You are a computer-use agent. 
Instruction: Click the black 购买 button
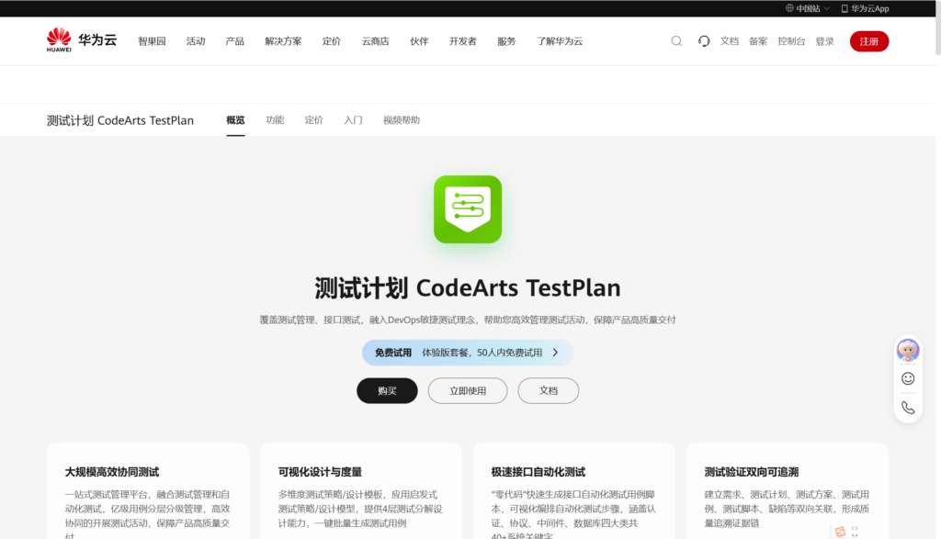pyautogui.click(x=387, y=391)
